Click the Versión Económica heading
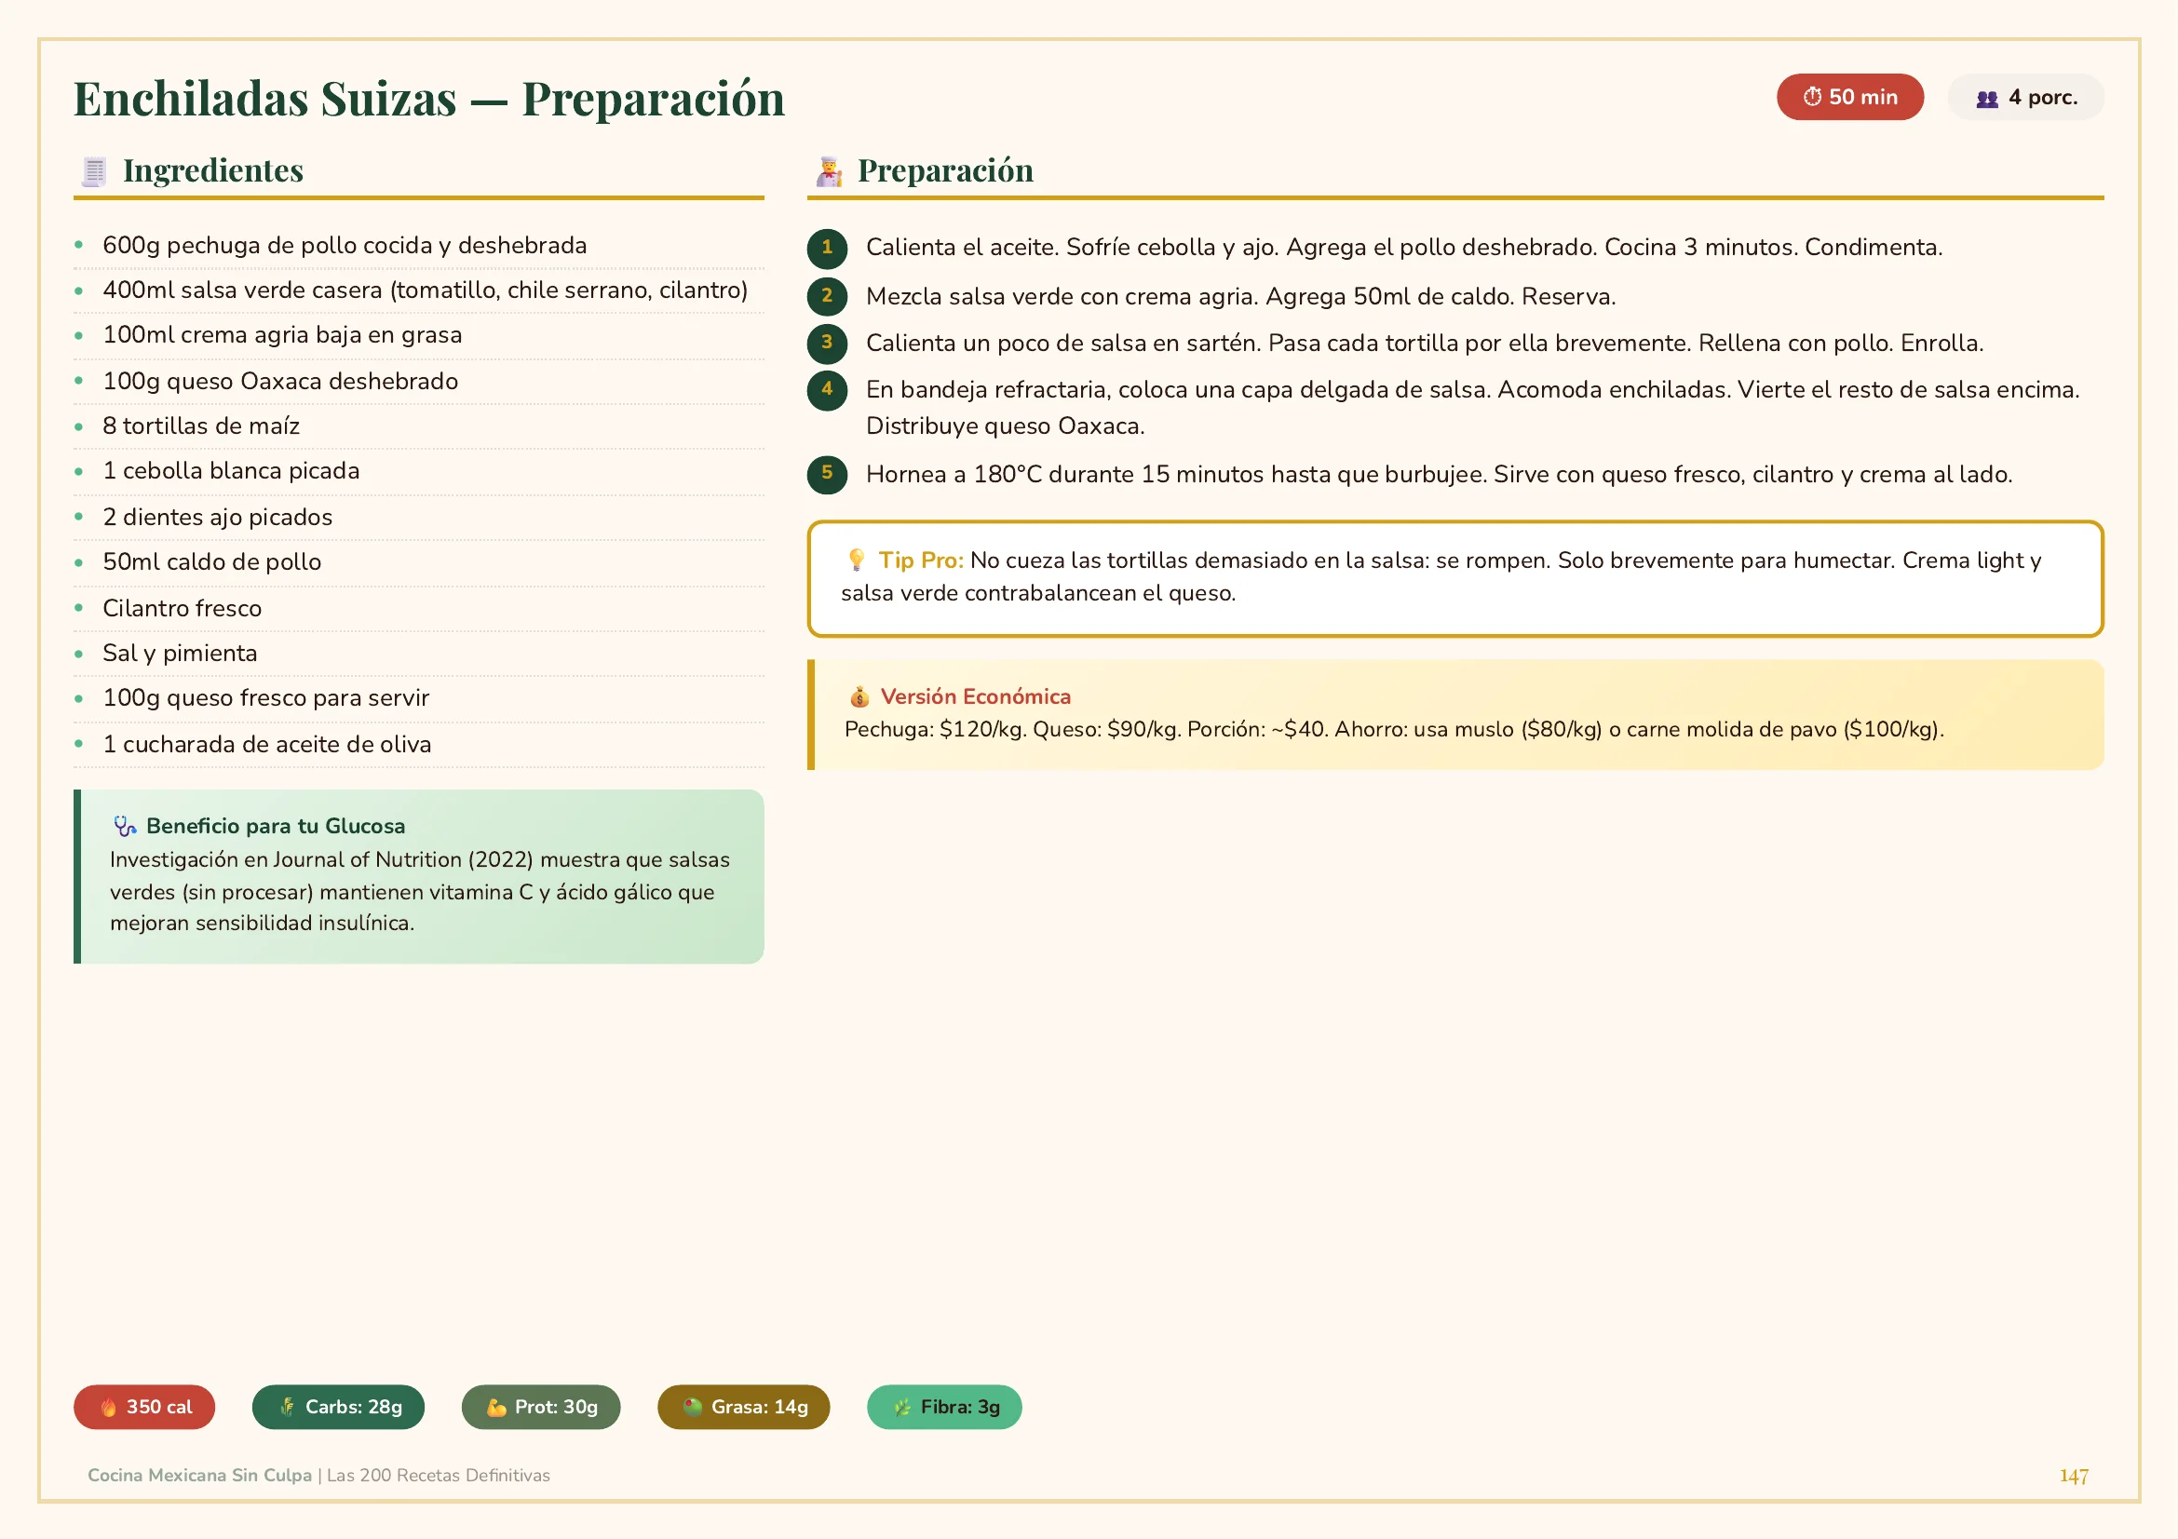 [975, 697]
